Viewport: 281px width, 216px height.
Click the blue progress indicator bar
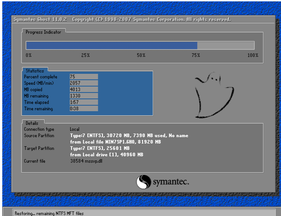[112, 45]
